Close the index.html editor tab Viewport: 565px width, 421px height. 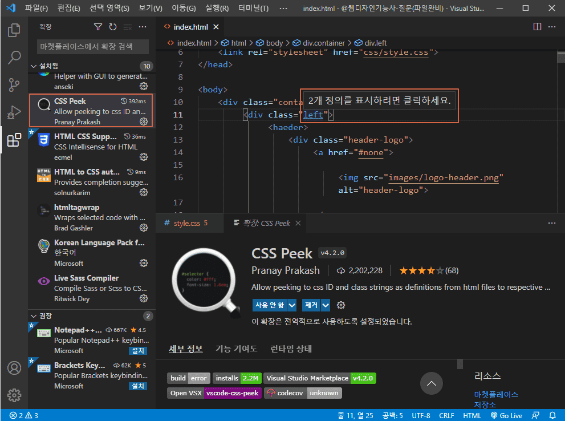(x=216, y=27)
